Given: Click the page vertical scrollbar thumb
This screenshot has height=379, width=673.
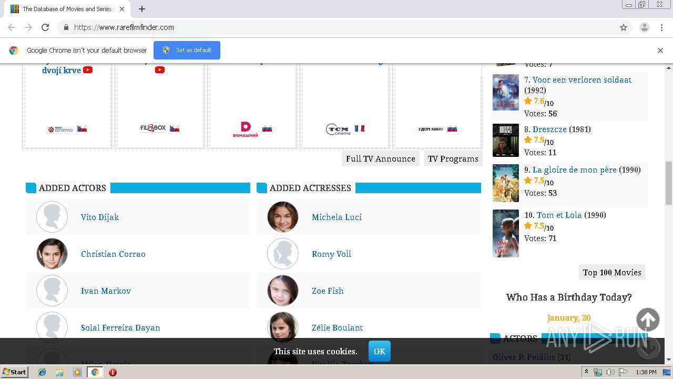Looking at the screenshot, I should click(669, 183).
